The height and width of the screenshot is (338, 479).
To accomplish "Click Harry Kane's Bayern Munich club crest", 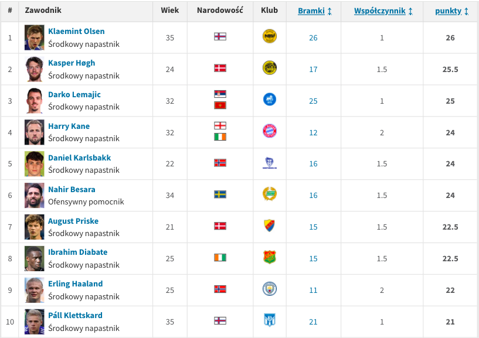I will [270, 131].
